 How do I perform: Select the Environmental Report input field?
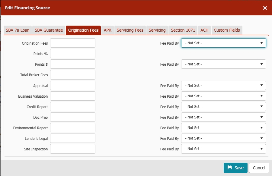click(x=73, y=128)
